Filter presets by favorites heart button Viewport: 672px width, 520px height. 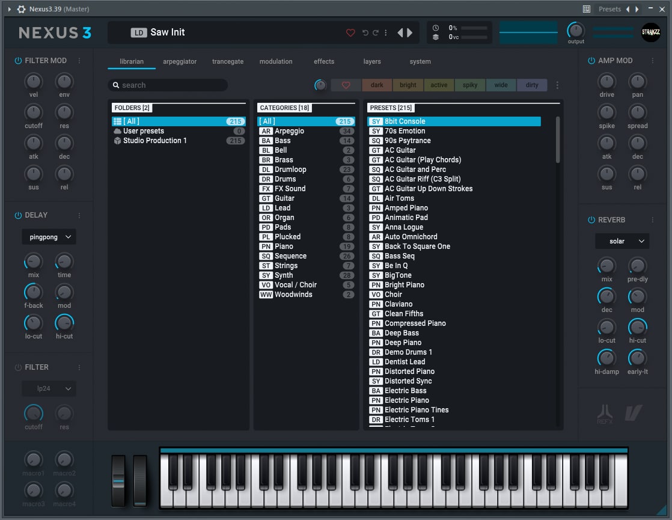[346, 85]
